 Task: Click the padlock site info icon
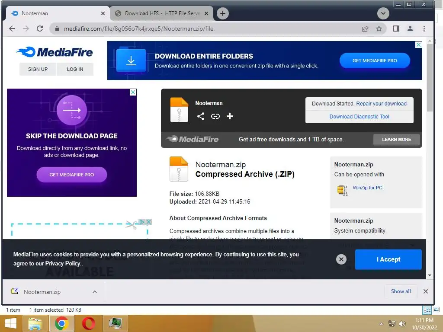pos(57,29)
